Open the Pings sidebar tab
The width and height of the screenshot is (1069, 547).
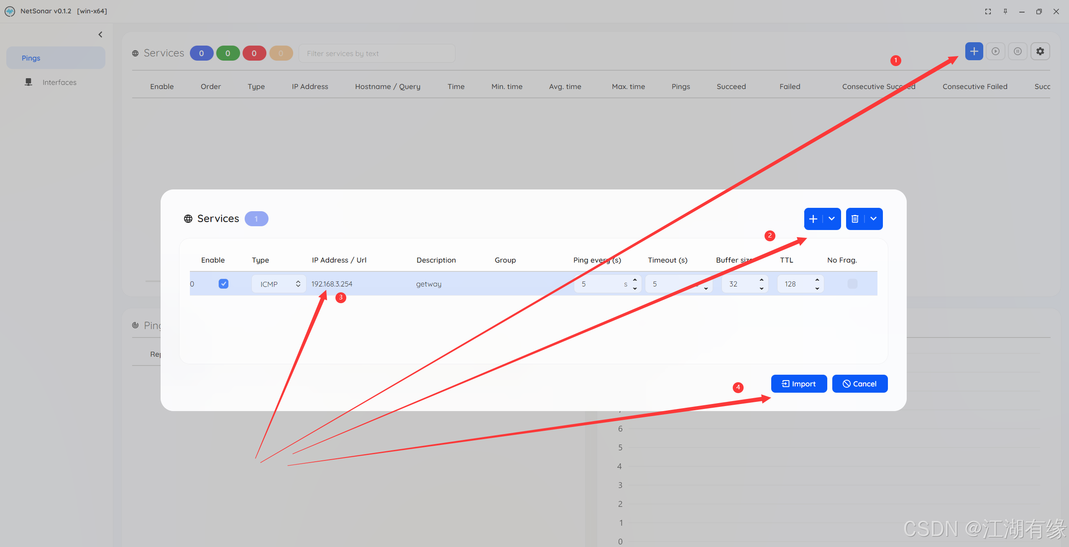click(x=56, y=58)
